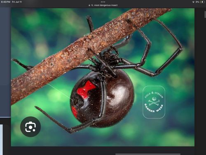The width and height of the screenshot is (206, 155).
Task: Tap the Fri Jul 11 date in status bar
Action: point(17,2)
